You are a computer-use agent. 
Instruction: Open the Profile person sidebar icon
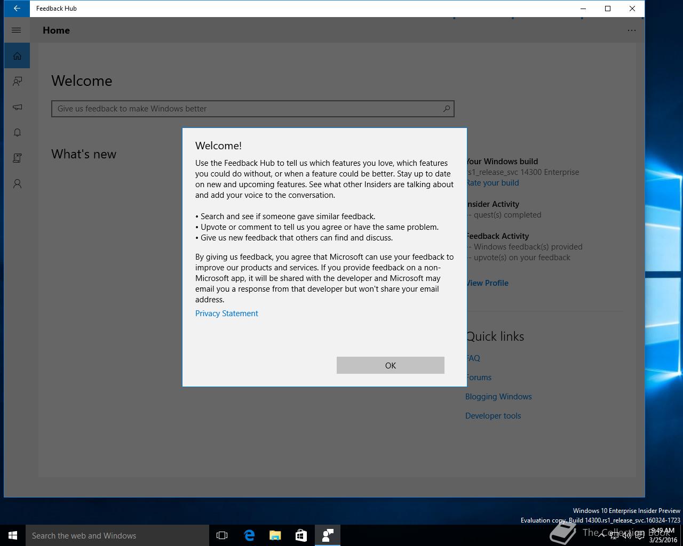pyautogui.click(x=17, y=184)
